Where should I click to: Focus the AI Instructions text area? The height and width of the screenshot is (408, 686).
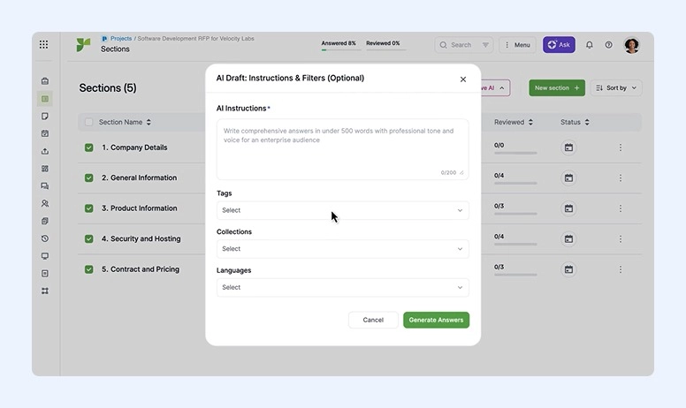pyautogui.click(x=343, y=149)
